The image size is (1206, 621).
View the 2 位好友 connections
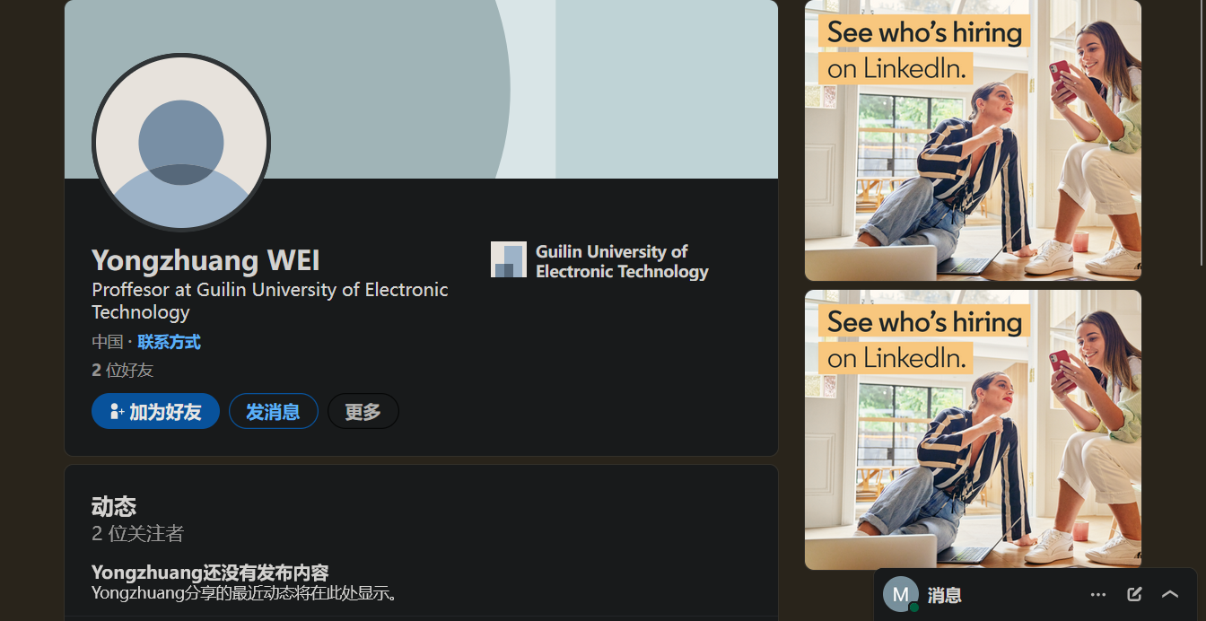[x=123, y=371]
